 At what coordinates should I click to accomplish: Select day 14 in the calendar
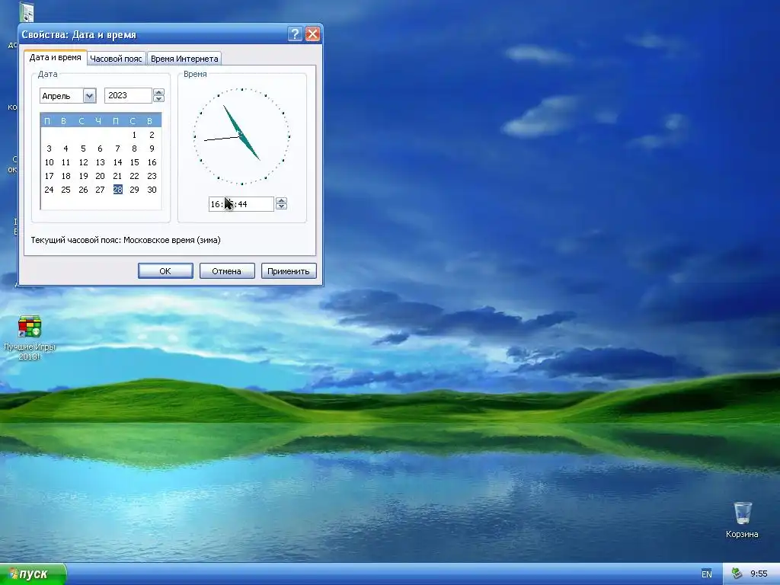click(x=117, y=162)
